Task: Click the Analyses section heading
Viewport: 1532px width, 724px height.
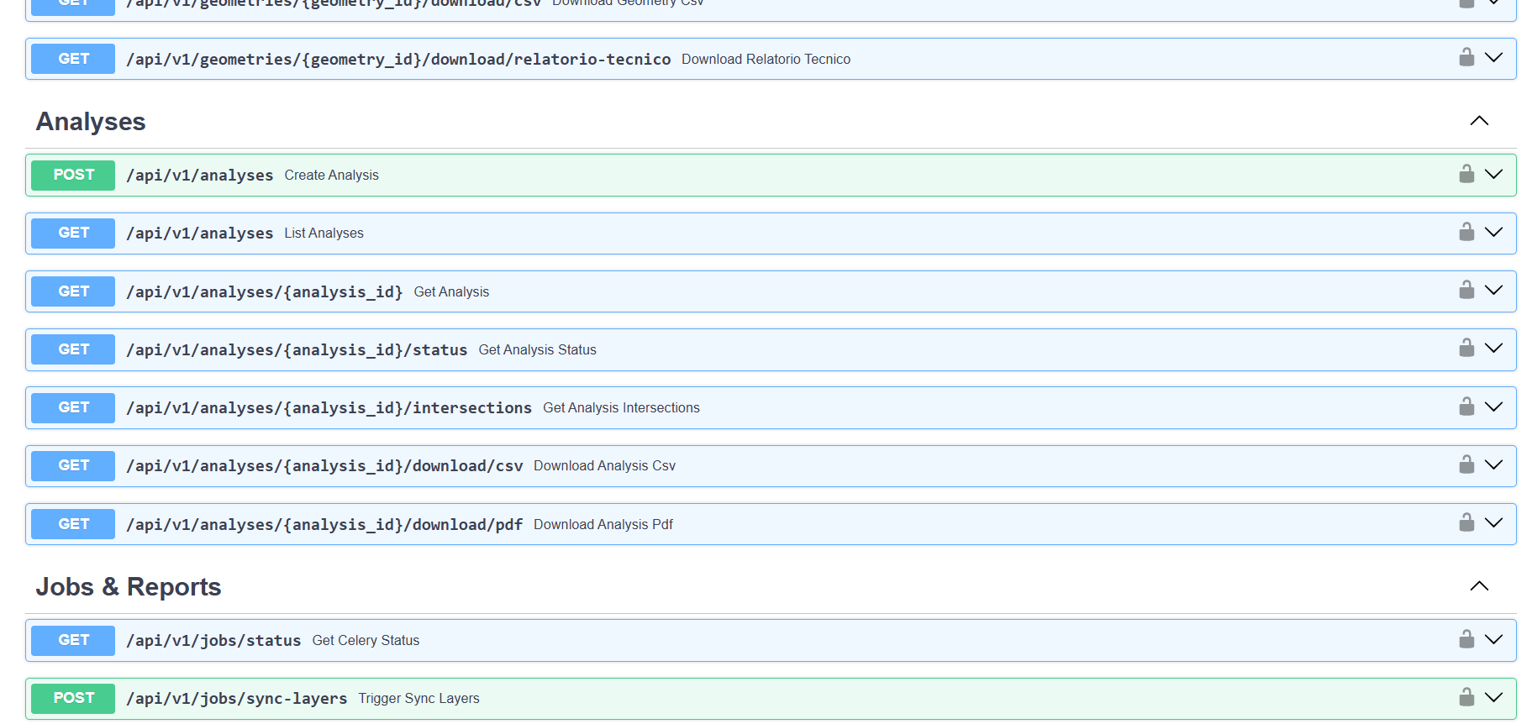Action: tap(91, 122)
